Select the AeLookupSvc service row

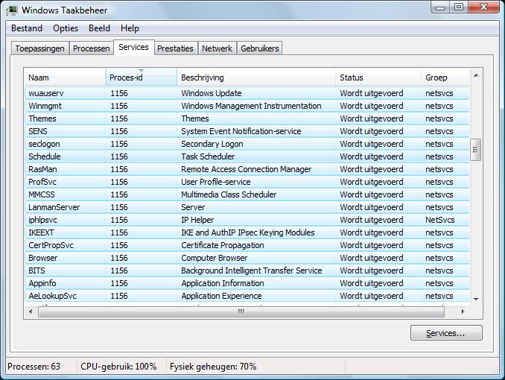pos(247,296)
